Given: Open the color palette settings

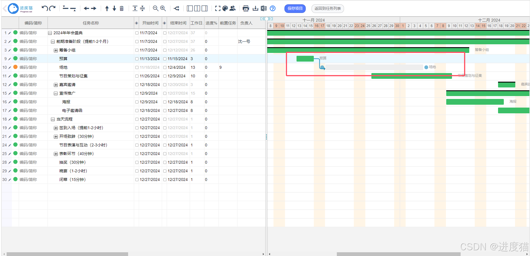Looking at the screenshot, I should [x=225, y=8].
